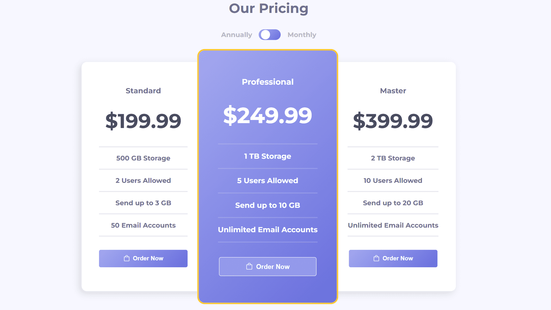Screen dimensions: 551x310
Task: Click the Monthly billing label
Action: coord(302,35)
